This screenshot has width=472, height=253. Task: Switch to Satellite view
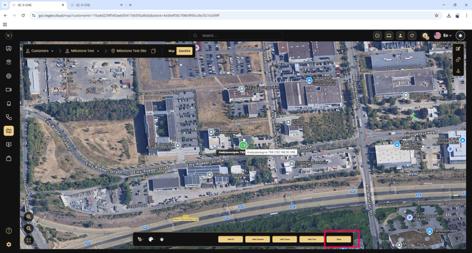click(x=184, y=51)
